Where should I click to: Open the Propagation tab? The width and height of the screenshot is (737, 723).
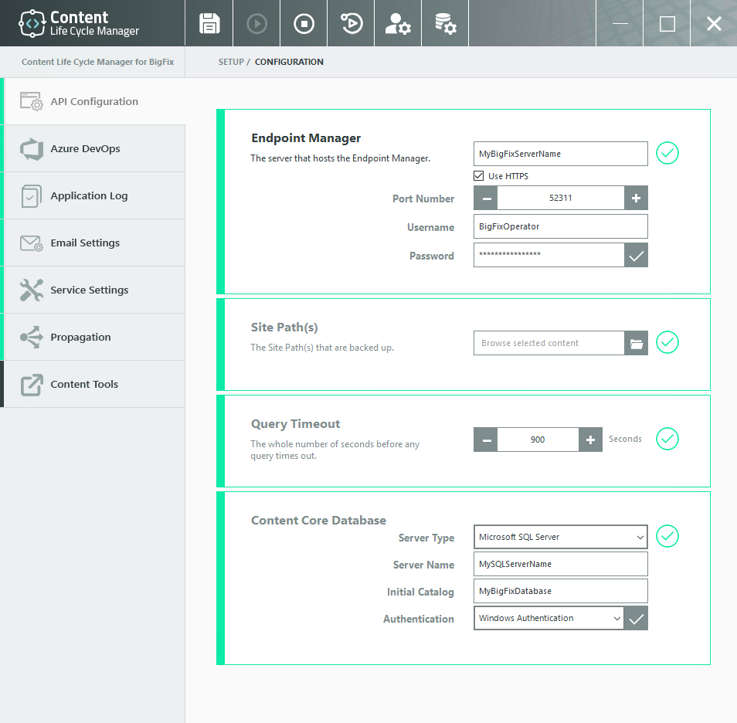(x=94, y=337)
